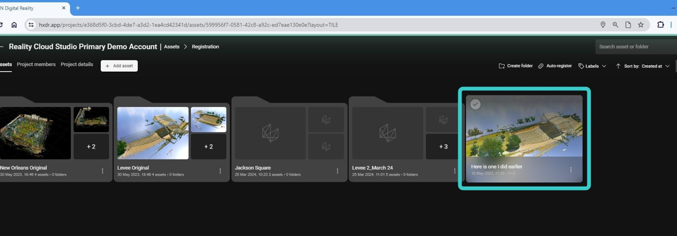The height and width of the screenshot is (236, 677).
Task: Open the New Orleans Original folder thumbnail
Action: 36,133
